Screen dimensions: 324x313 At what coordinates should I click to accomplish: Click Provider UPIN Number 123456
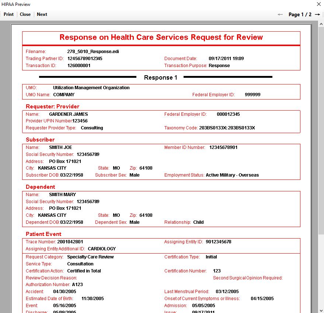click(80, 121)
